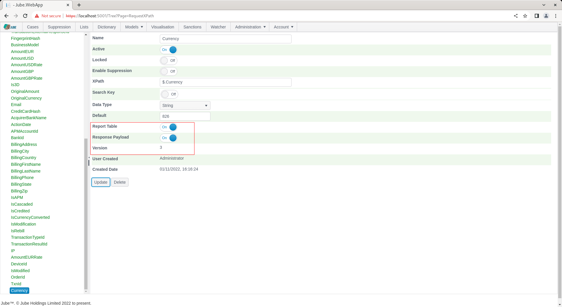Open the Dictionary menu item

pyautogui.click(x=107, y=27)
